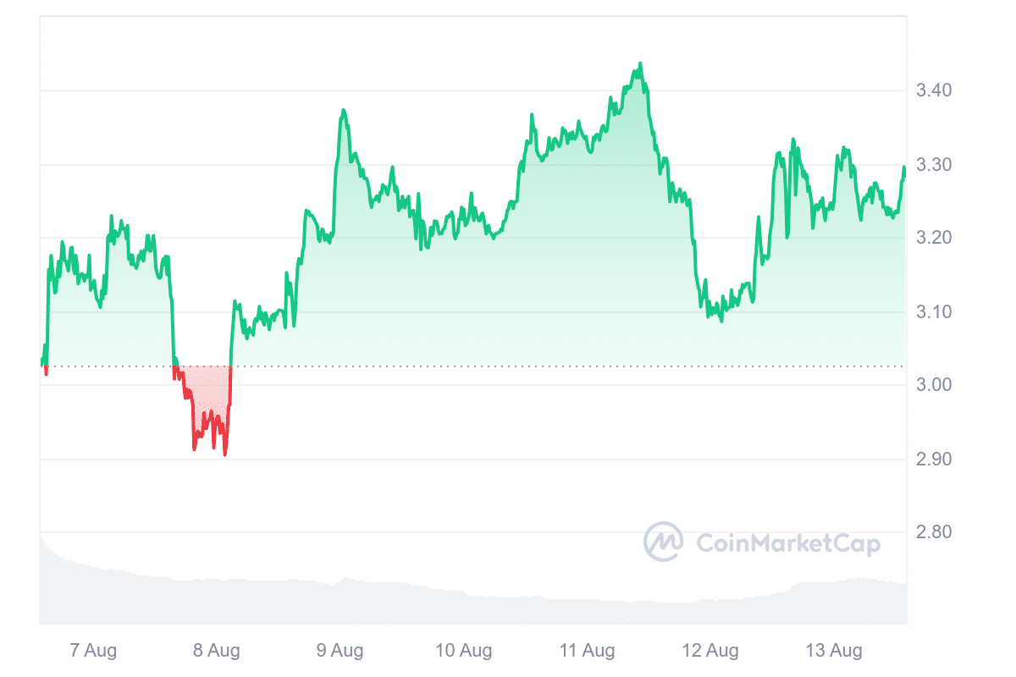Click the 12 Aug date label
1016x677 pixels.
(x=710, y=651)
